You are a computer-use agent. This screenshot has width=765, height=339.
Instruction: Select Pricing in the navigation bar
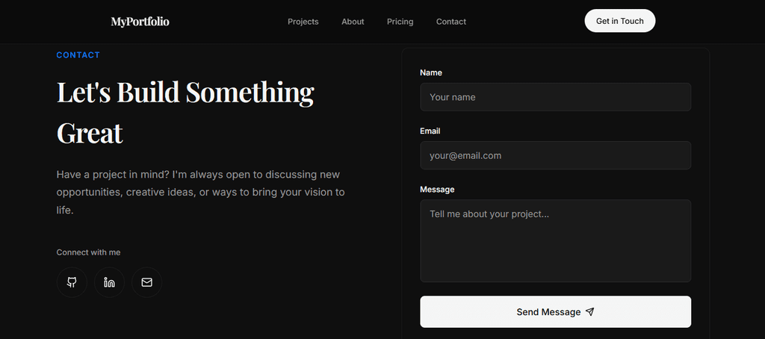(x=400, y=22)
